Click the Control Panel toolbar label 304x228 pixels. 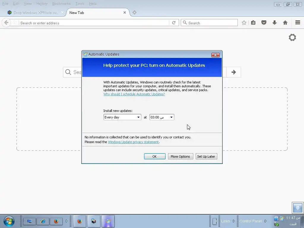(x=251, y=221)
